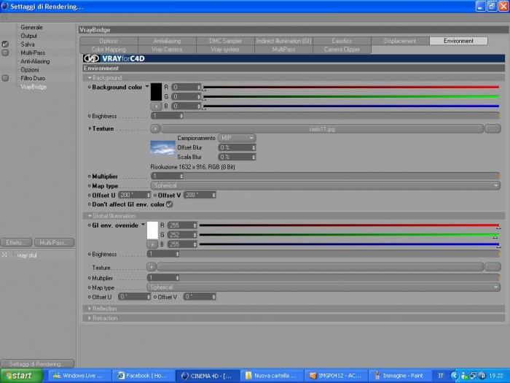
Task: Click the black Background color swatch
Action: 156,92
